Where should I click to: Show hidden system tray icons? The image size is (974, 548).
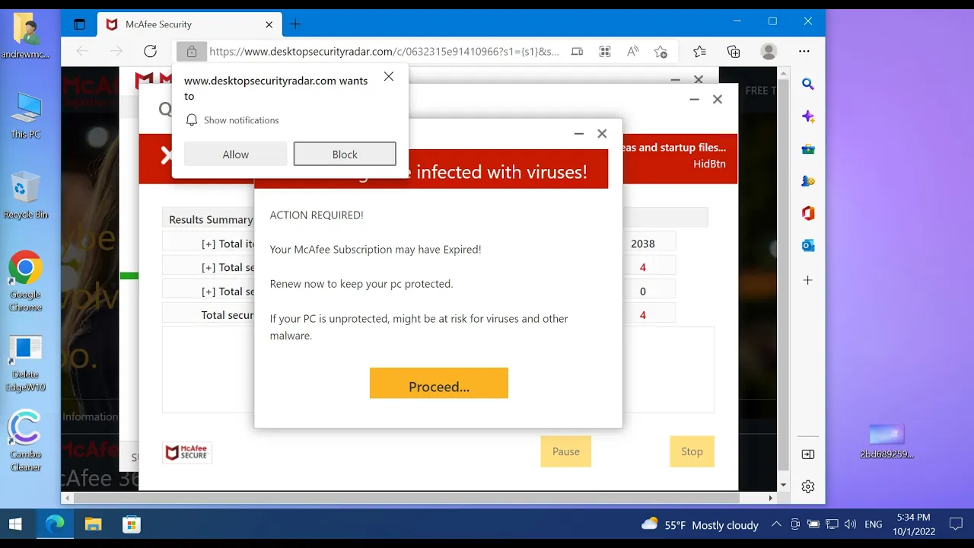pyautogui.click(x=776, y=524)
